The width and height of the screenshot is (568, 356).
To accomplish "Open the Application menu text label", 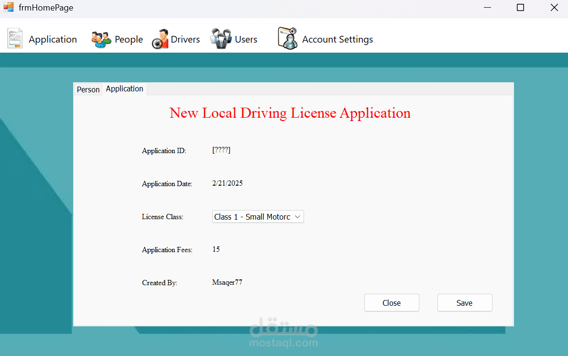I will 53,40.
